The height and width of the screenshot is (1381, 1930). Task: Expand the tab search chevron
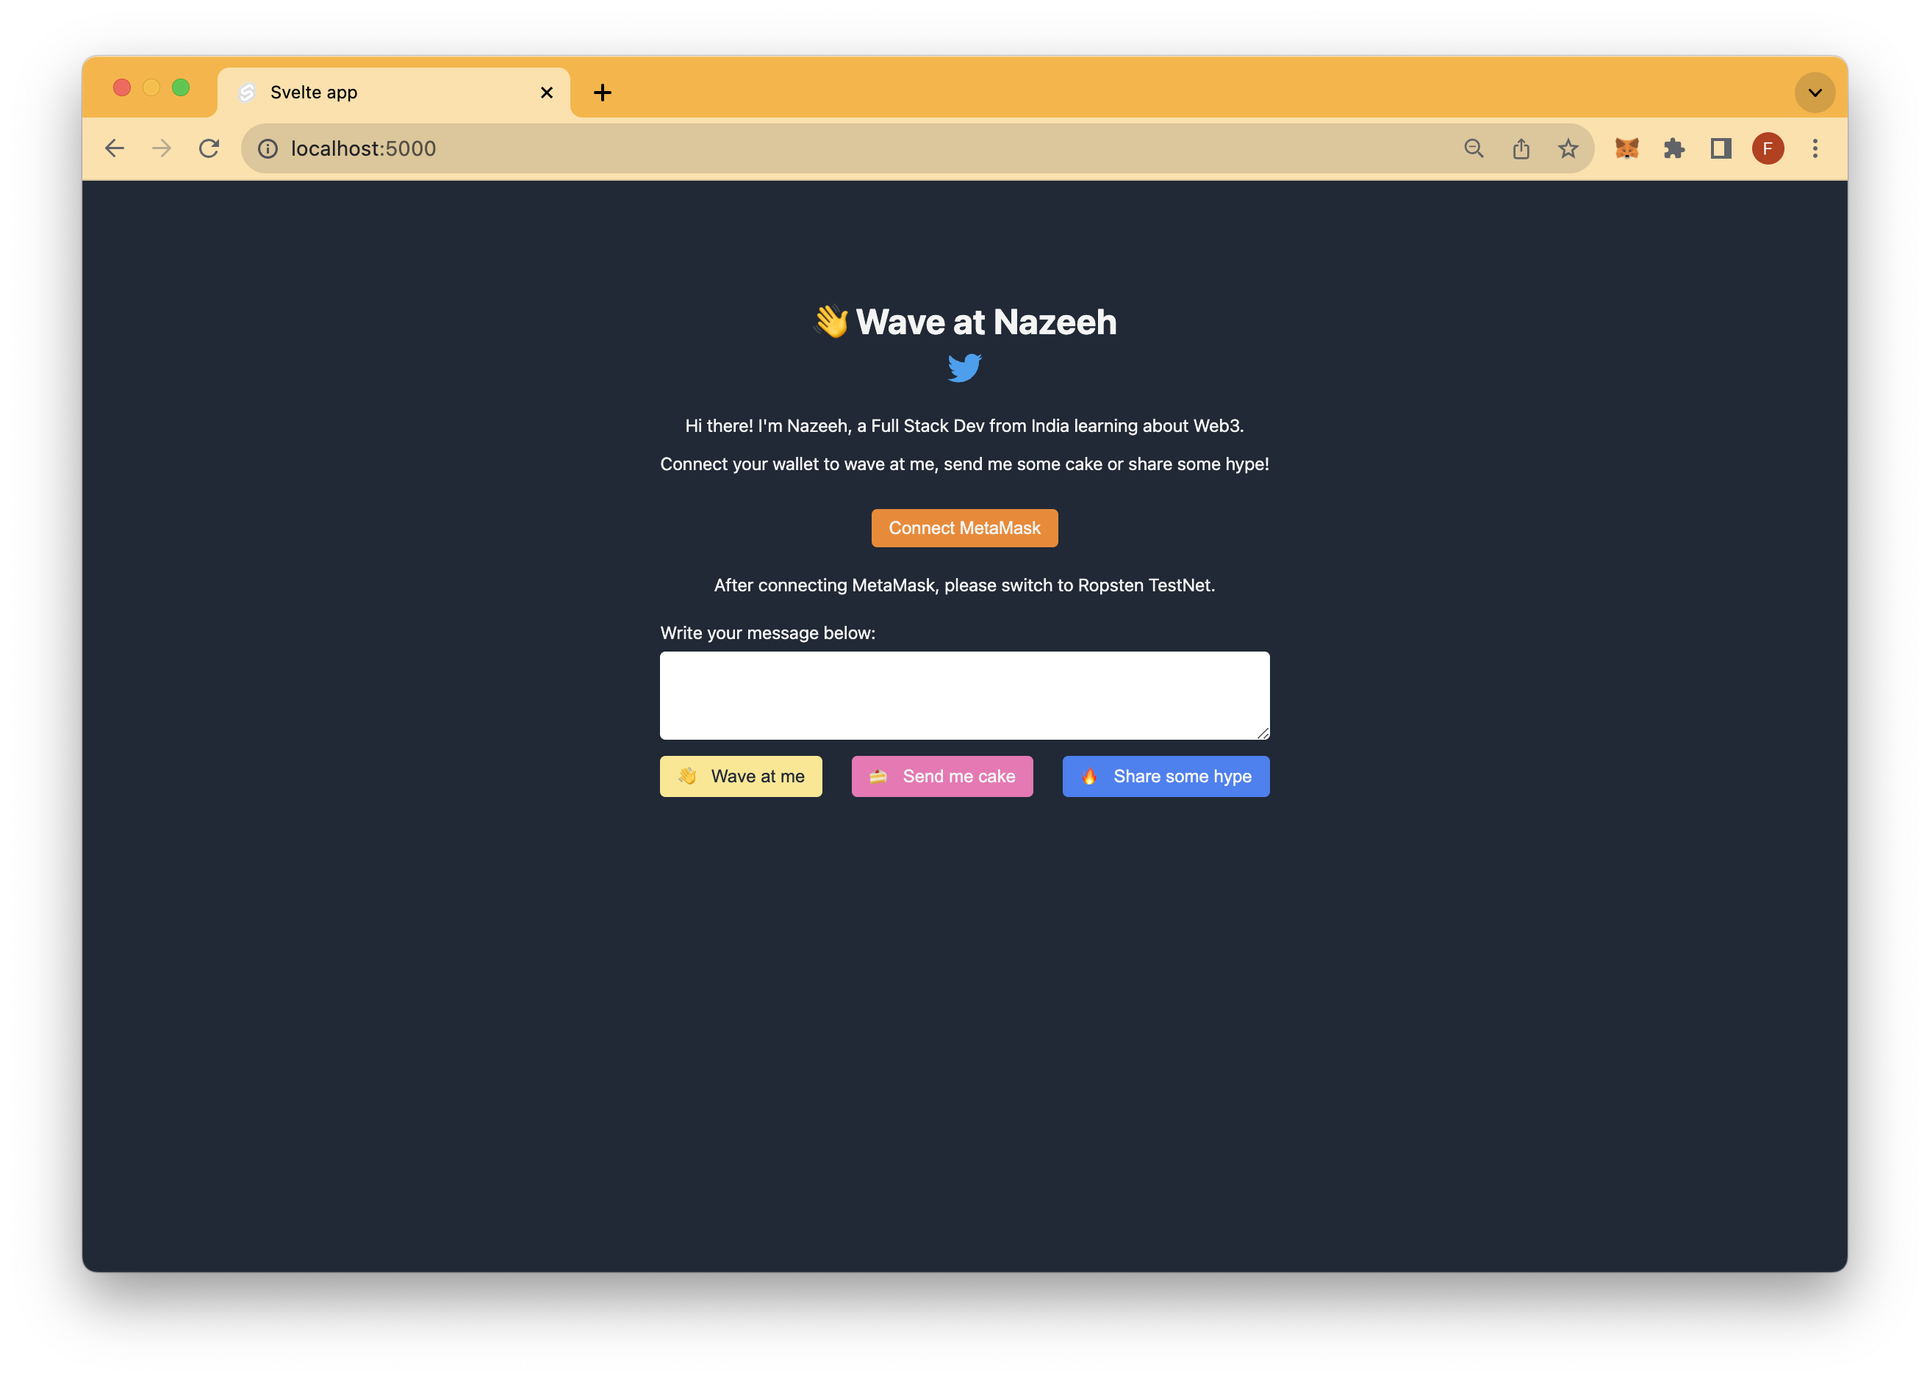click(x=1815, y=93)
